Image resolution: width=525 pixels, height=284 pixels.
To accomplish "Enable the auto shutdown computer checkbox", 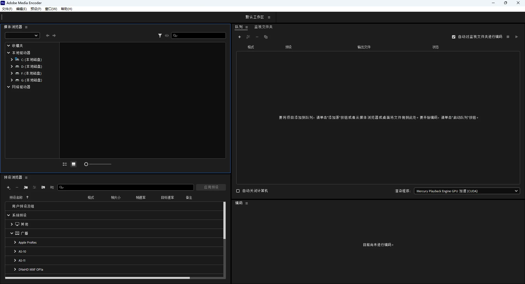I will coord(238,191).
